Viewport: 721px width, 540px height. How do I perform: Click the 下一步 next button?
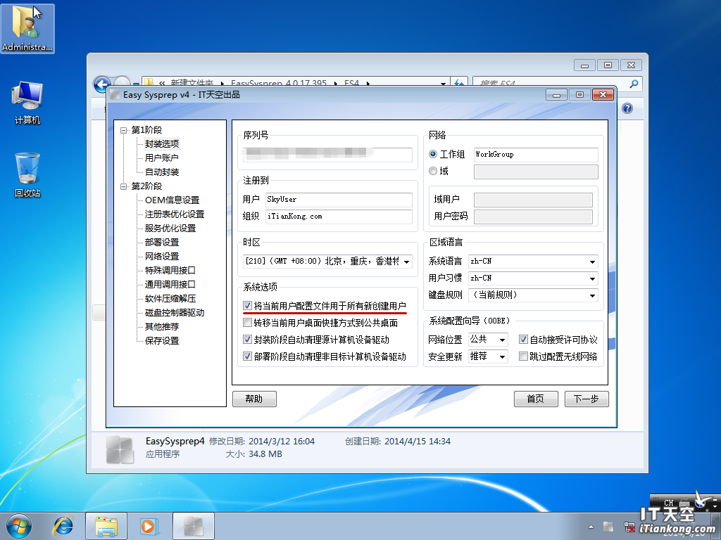(587, 399)
